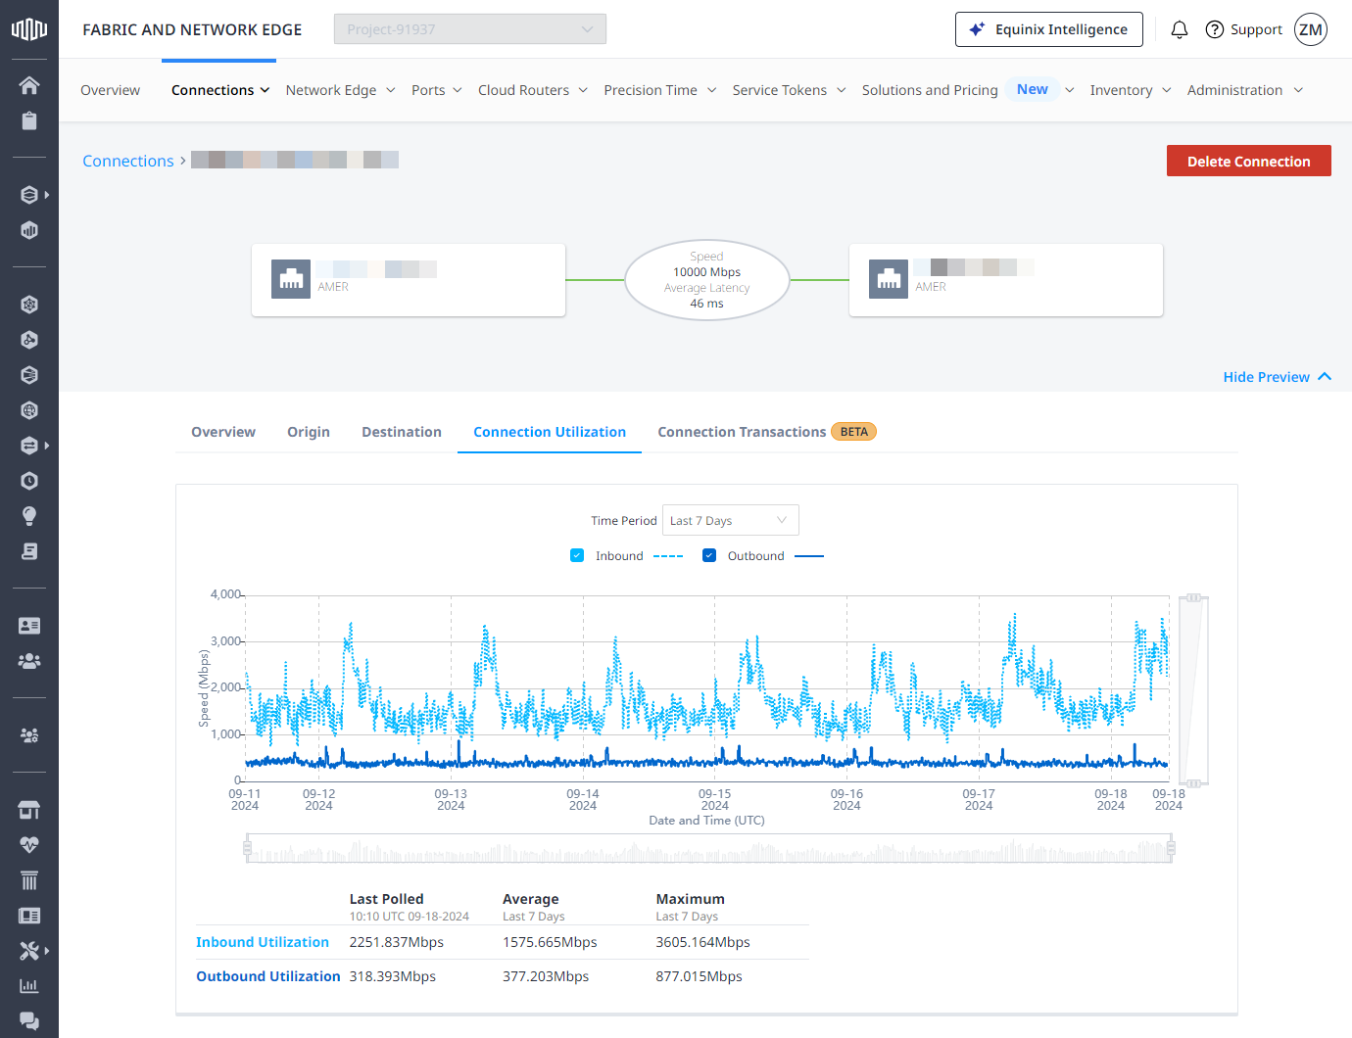Open the globe hexagon sidebar icon
This screenshot has height=1038, width=1352.
[x=29, y=410]
